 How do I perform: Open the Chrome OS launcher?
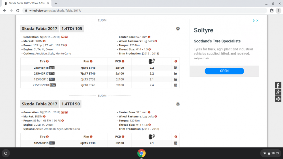click(x=6, y=153)
